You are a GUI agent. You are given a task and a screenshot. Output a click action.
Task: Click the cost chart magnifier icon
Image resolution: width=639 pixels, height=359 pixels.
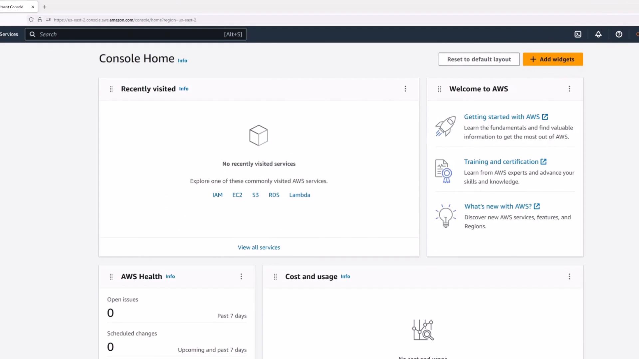point(423,330)
